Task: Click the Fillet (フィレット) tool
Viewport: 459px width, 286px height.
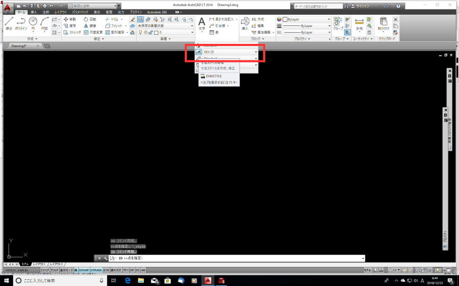Action: (114, 26)
